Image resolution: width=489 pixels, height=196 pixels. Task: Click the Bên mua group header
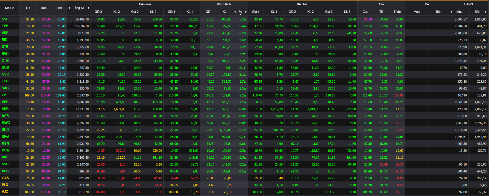145,4
